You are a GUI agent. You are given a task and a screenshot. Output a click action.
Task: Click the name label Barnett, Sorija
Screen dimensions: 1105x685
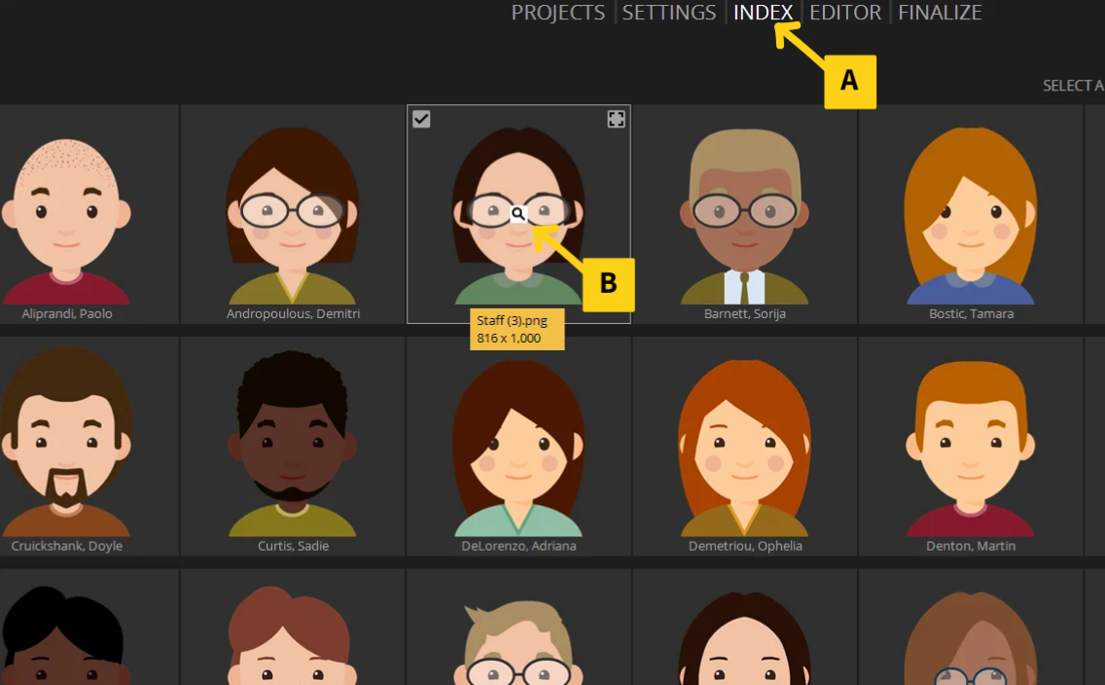click(745, 314)
